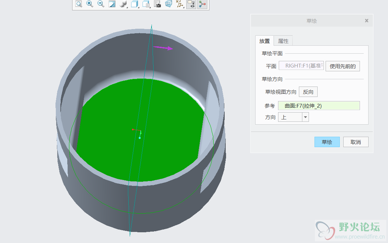Open the 方向 dropdown showing 上
Image resolution: width=388 pixels, height=243 pixels.
pyautogui.click(x=293, y=117)
